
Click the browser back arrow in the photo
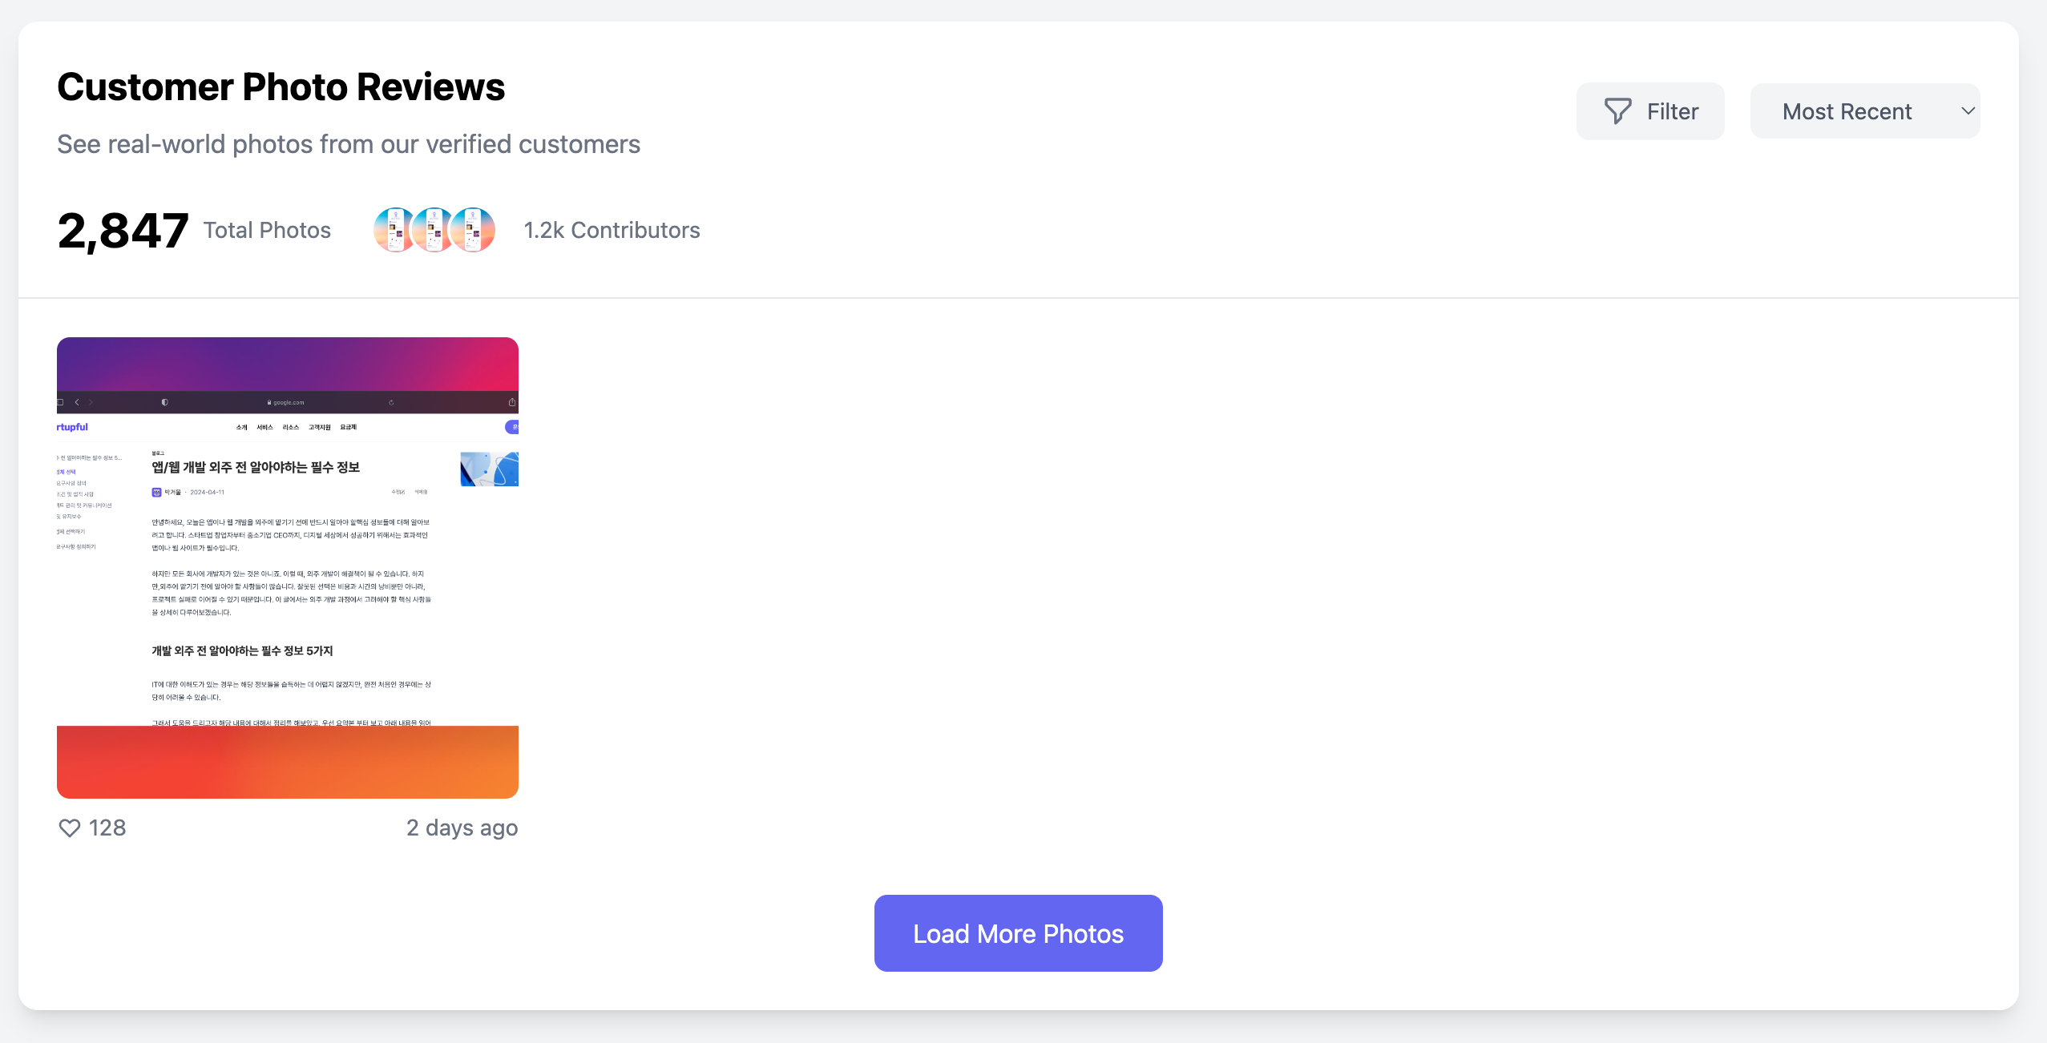(x=77, y=402)
